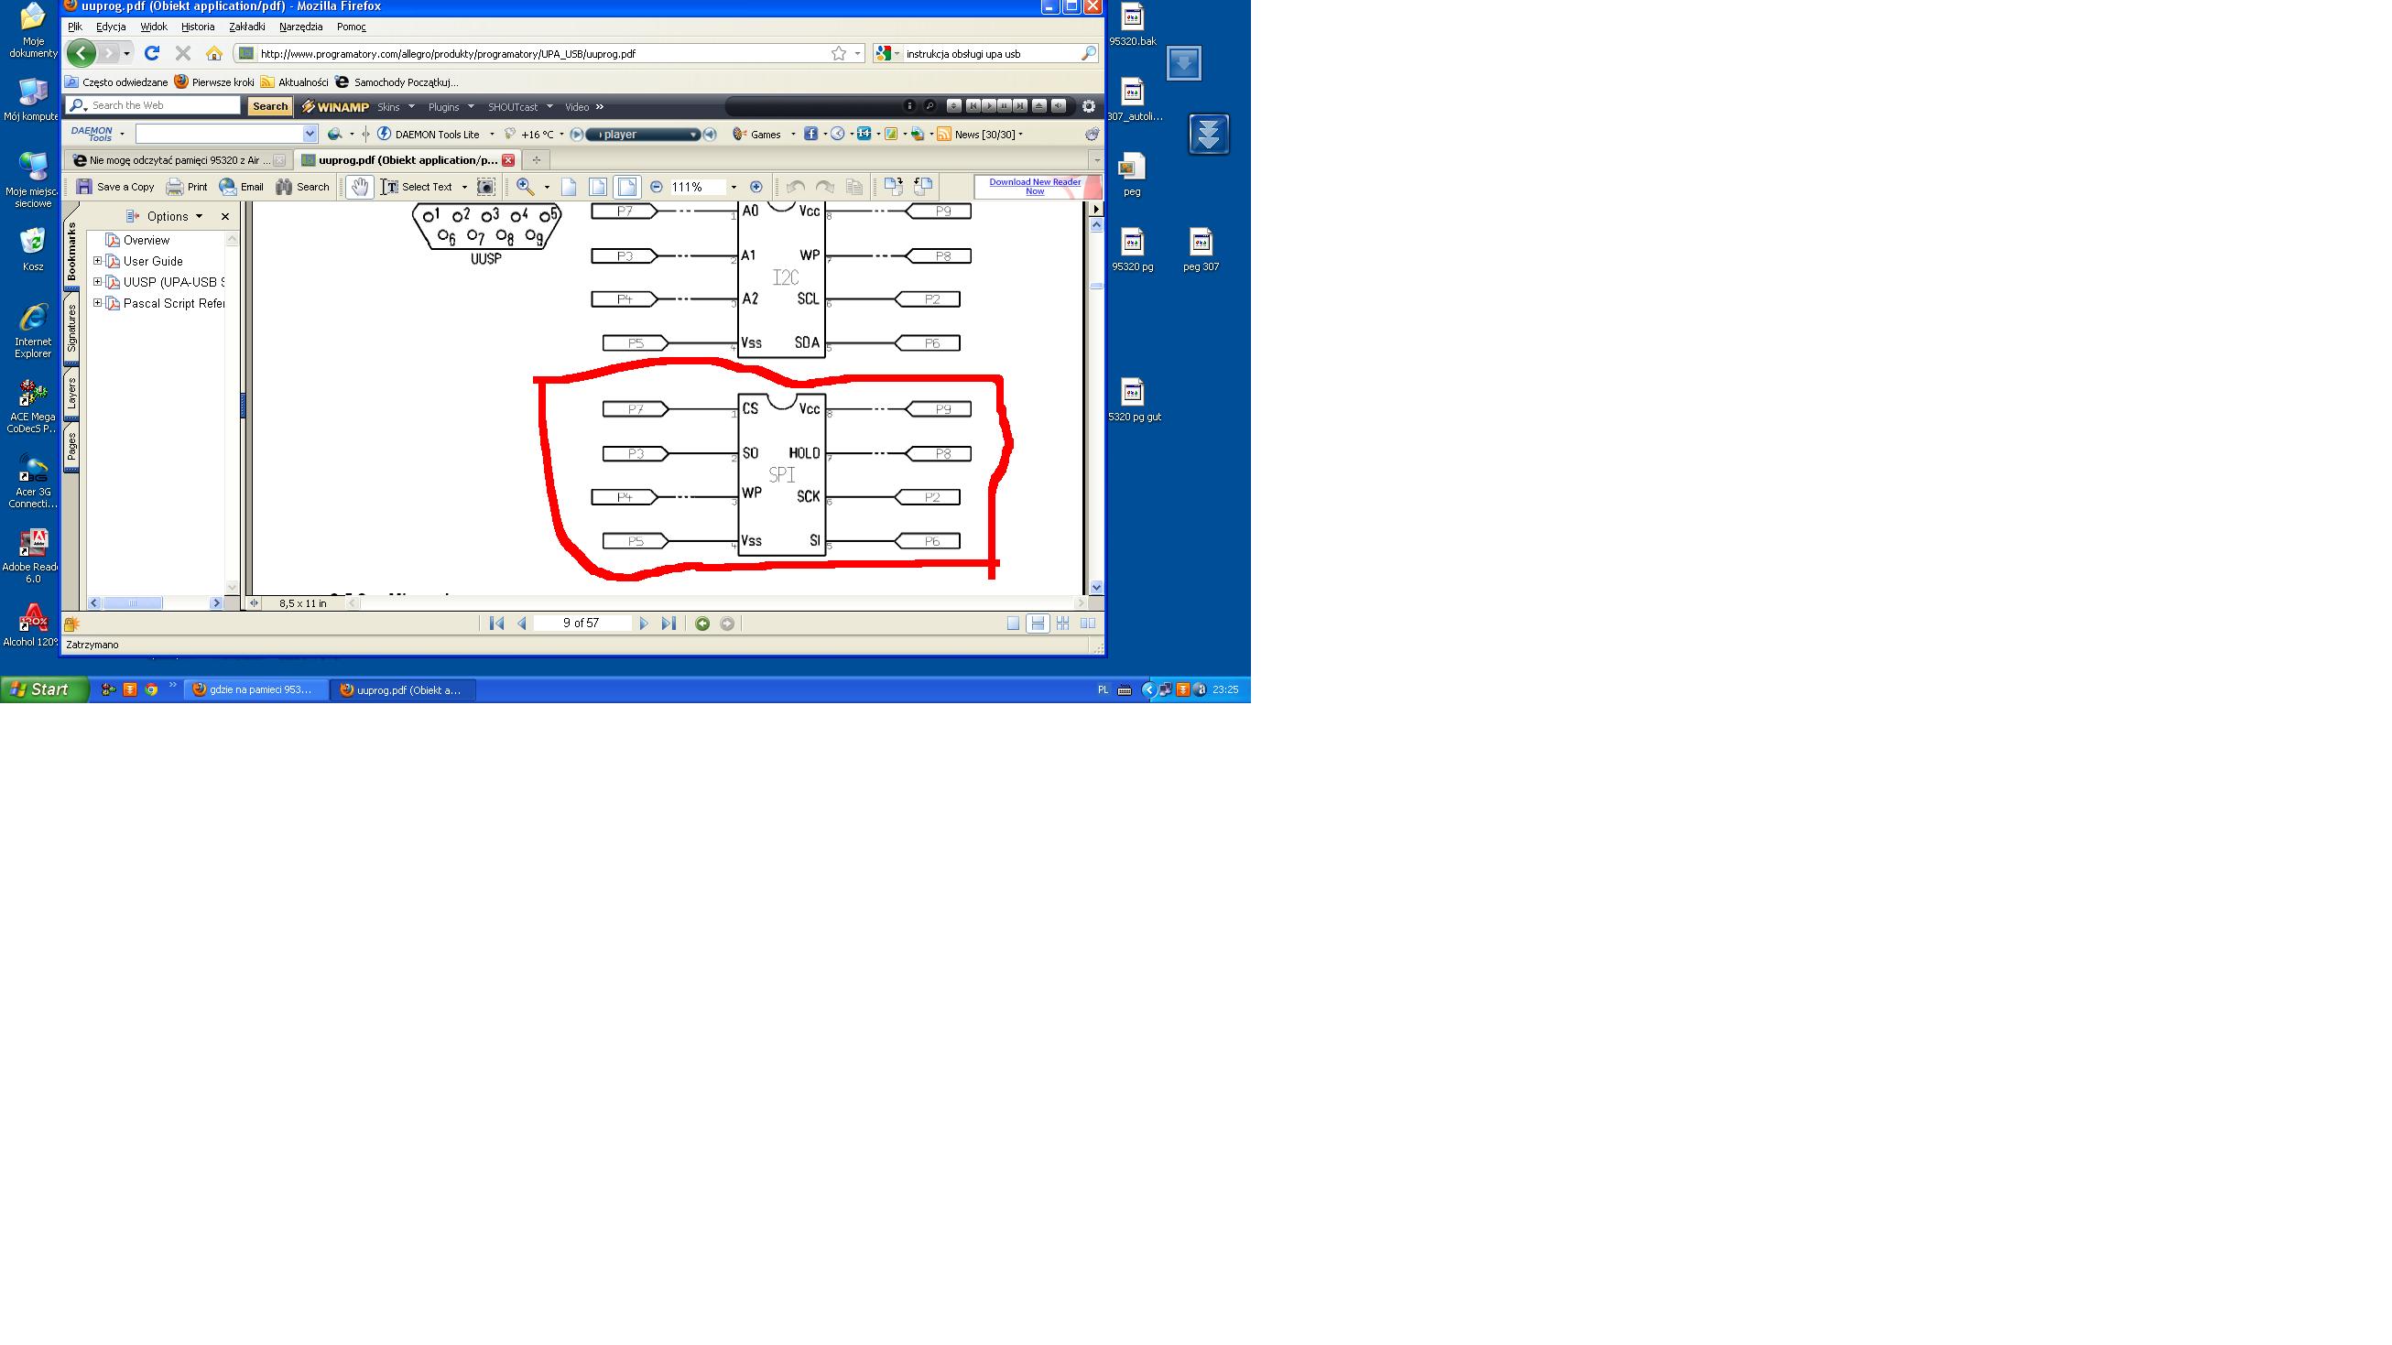Click the Print icon
This screenshot has height=1345, width=2392.
click(175, 187)
